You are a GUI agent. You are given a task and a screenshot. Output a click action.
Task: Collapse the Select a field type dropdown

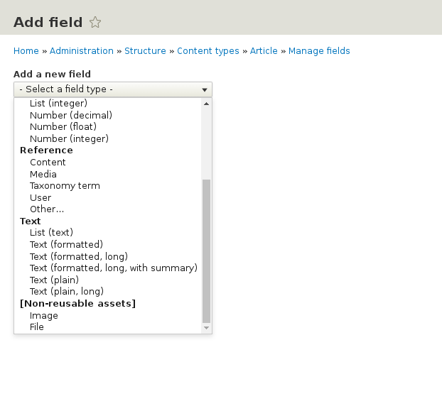tap(112, 89)
